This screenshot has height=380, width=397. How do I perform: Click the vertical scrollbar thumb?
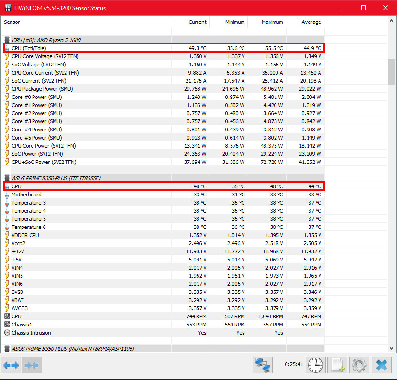coord(391,72)
